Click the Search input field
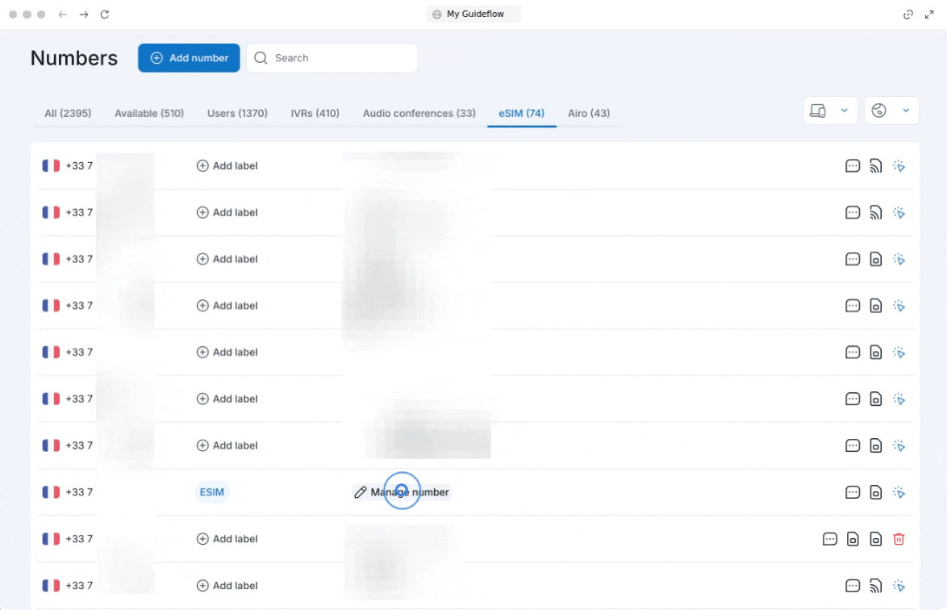 coord(339,58)
